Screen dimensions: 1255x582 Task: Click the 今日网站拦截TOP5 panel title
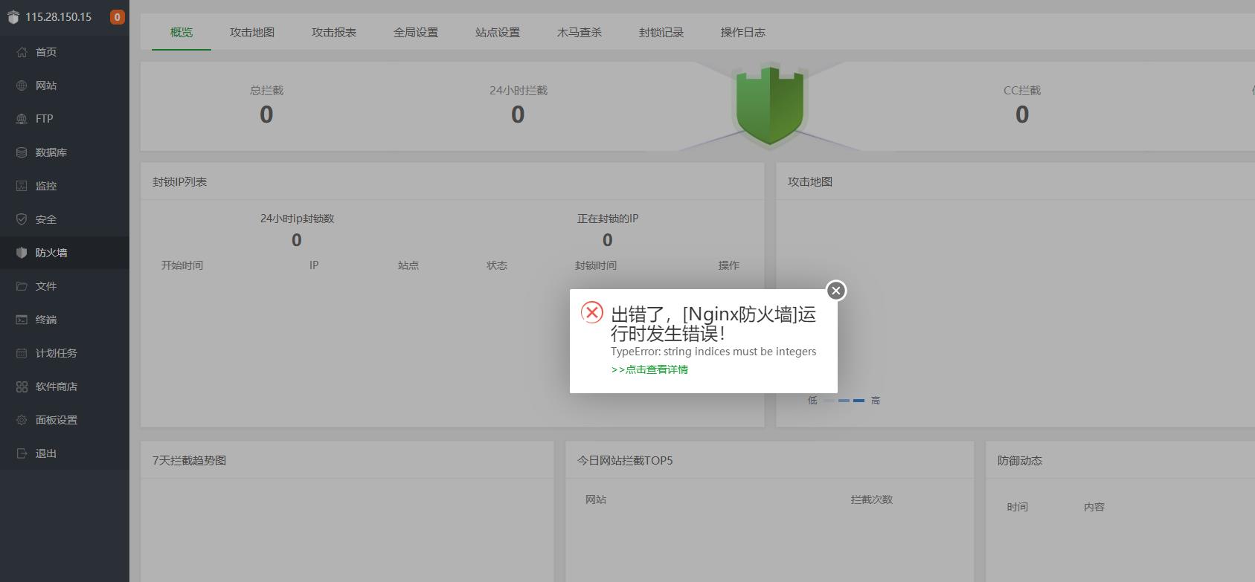point(625,460)
